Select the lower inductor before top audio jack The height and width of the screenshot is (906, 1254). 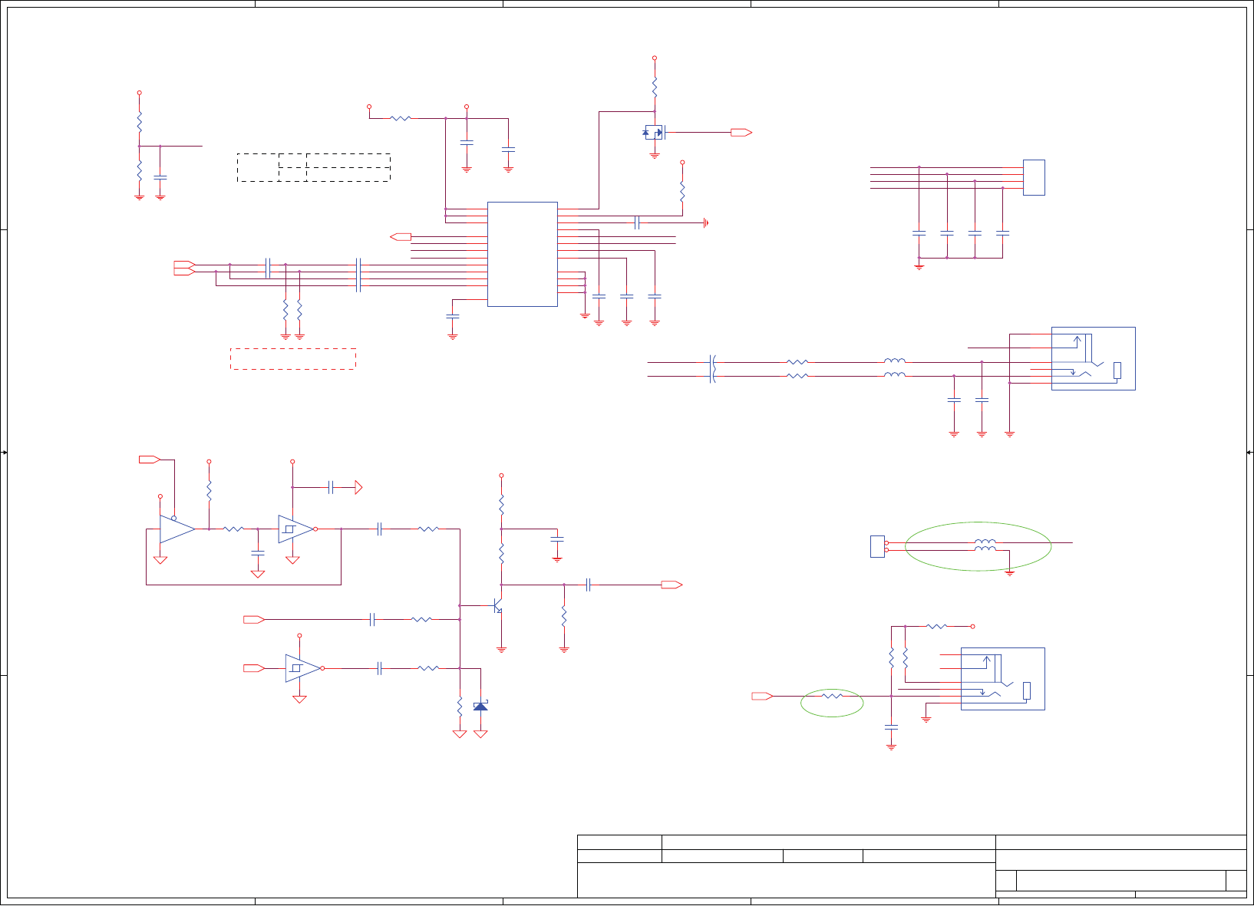click(895, 374)
